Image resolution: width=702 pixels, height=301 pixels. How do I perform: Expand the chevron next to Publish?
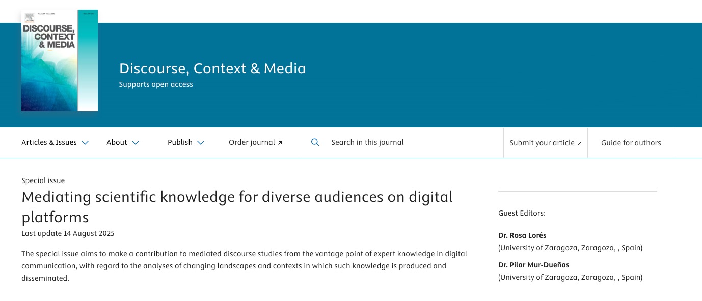[201, 143]
